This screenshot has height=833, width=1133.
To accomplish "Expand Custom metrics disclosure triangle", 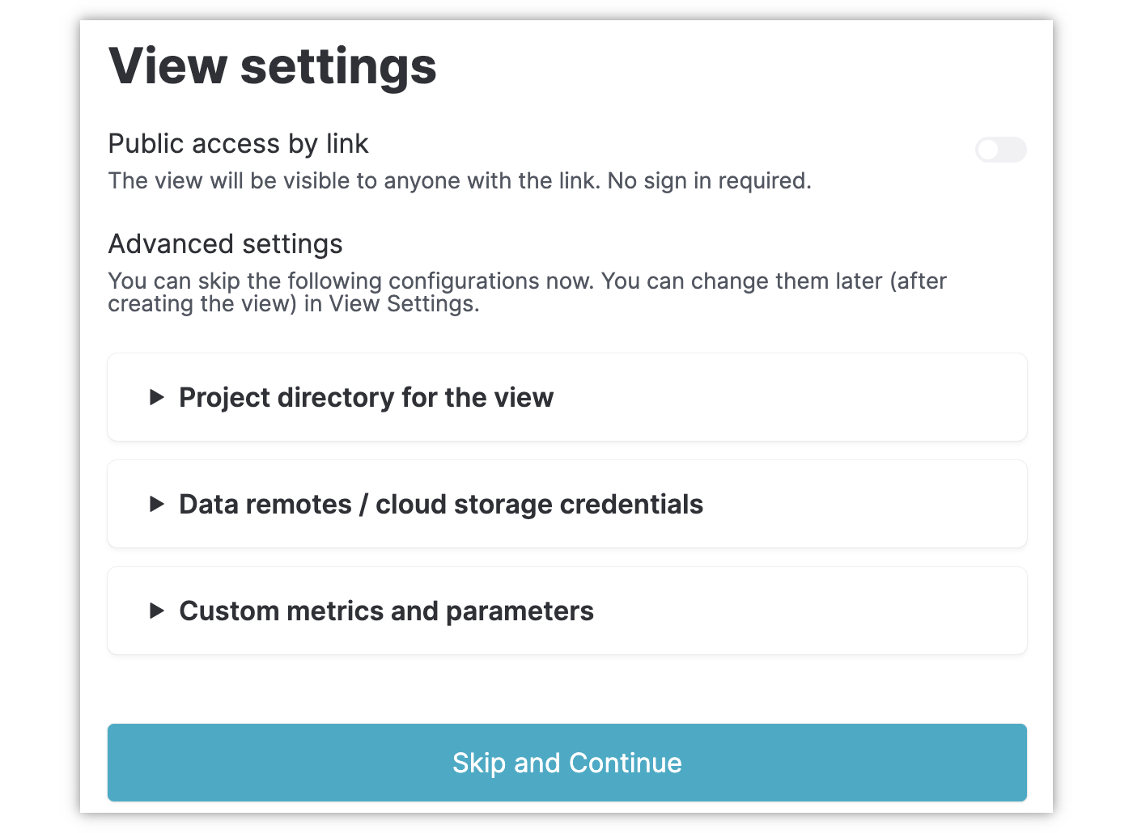I will pos(157,611).
